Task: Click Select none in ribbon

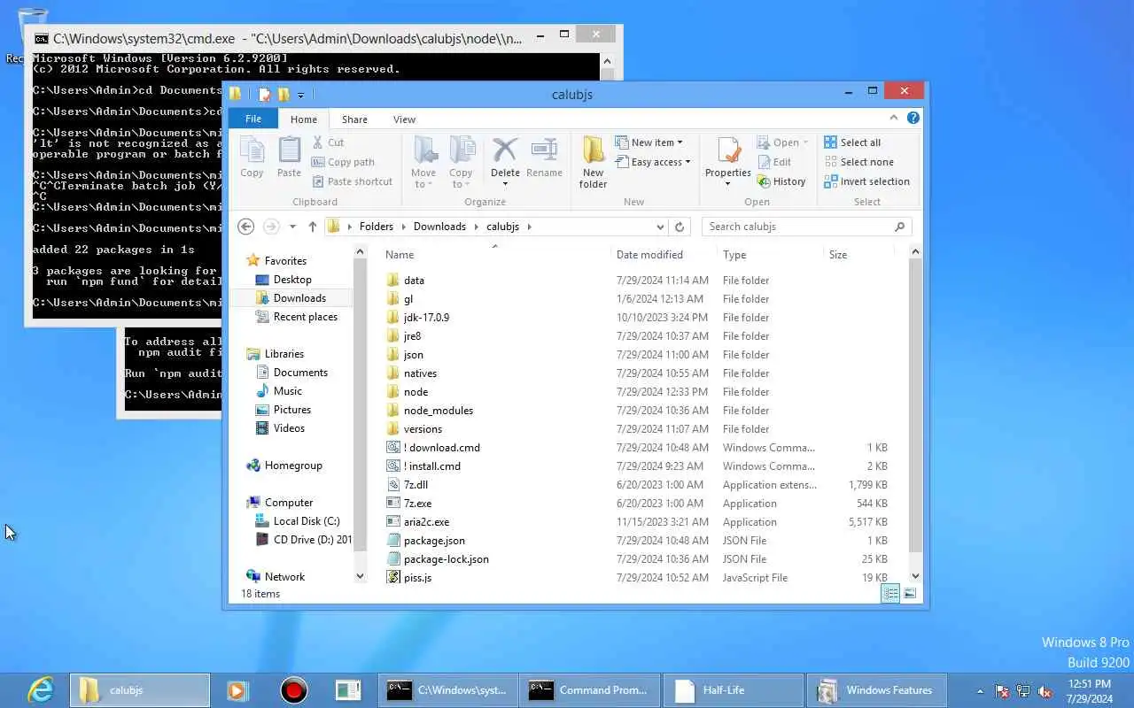Action: click(x=858, y=162)
